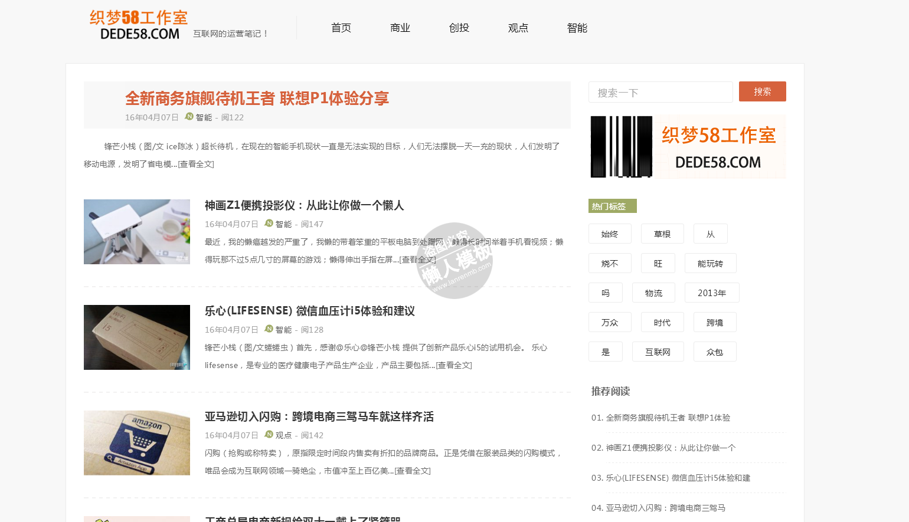Select the 草根 hot tag

(662, 234)
